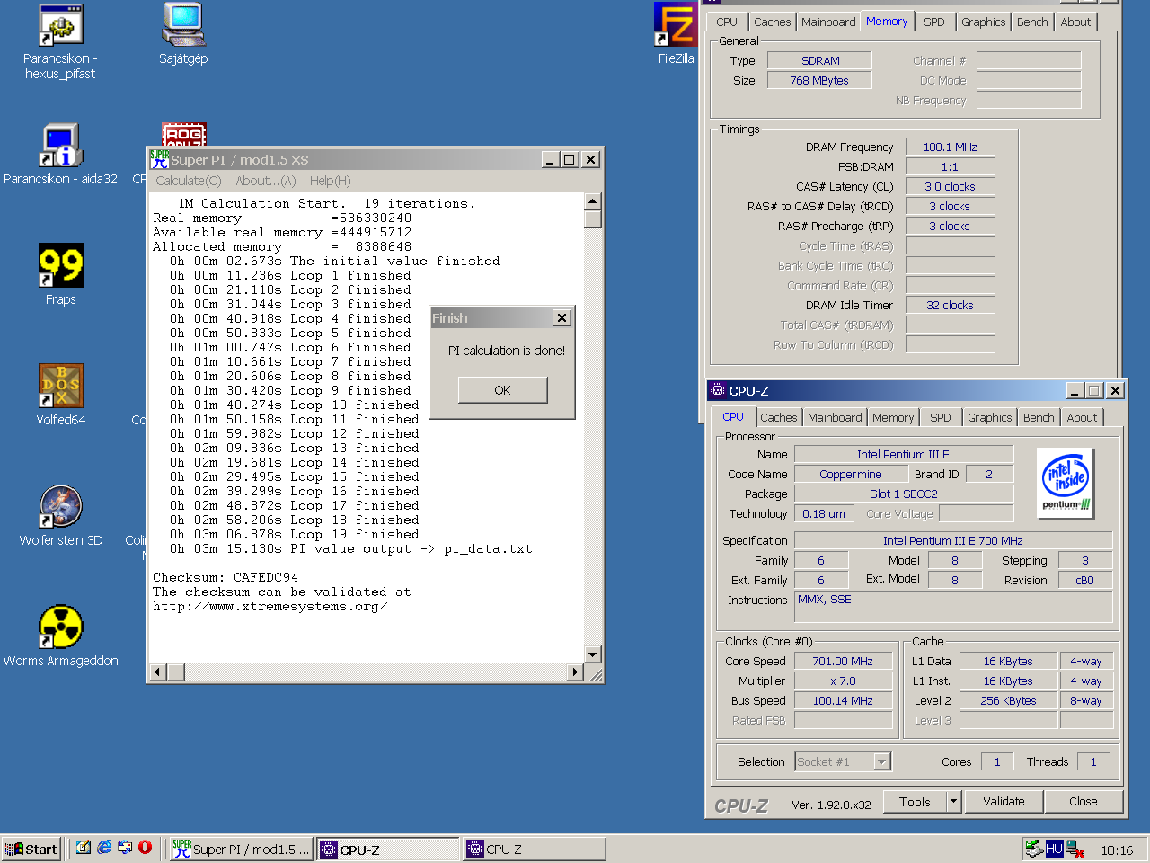1150x863 pixels.
Task: Click the partly hidden ROG CPU-Z desktop icon
Action: [x=184, y=134]
